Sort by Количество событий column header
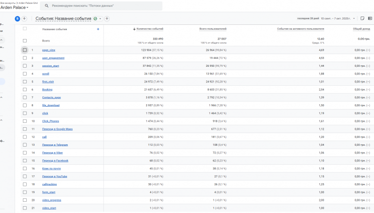 pyautogui.click(x=150, y=29)
